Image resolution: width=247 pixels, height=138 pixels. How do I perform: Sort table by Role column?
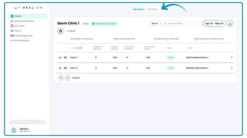(x=169, y=48)
